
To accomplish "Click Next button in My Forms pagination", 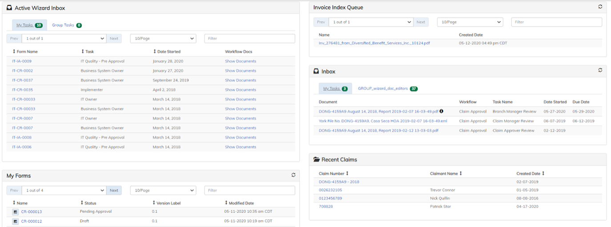I will click(114, 190).
